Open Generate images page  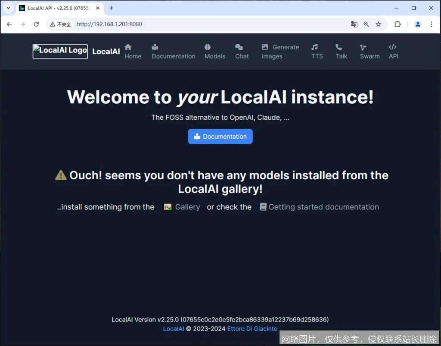[280, 52]
